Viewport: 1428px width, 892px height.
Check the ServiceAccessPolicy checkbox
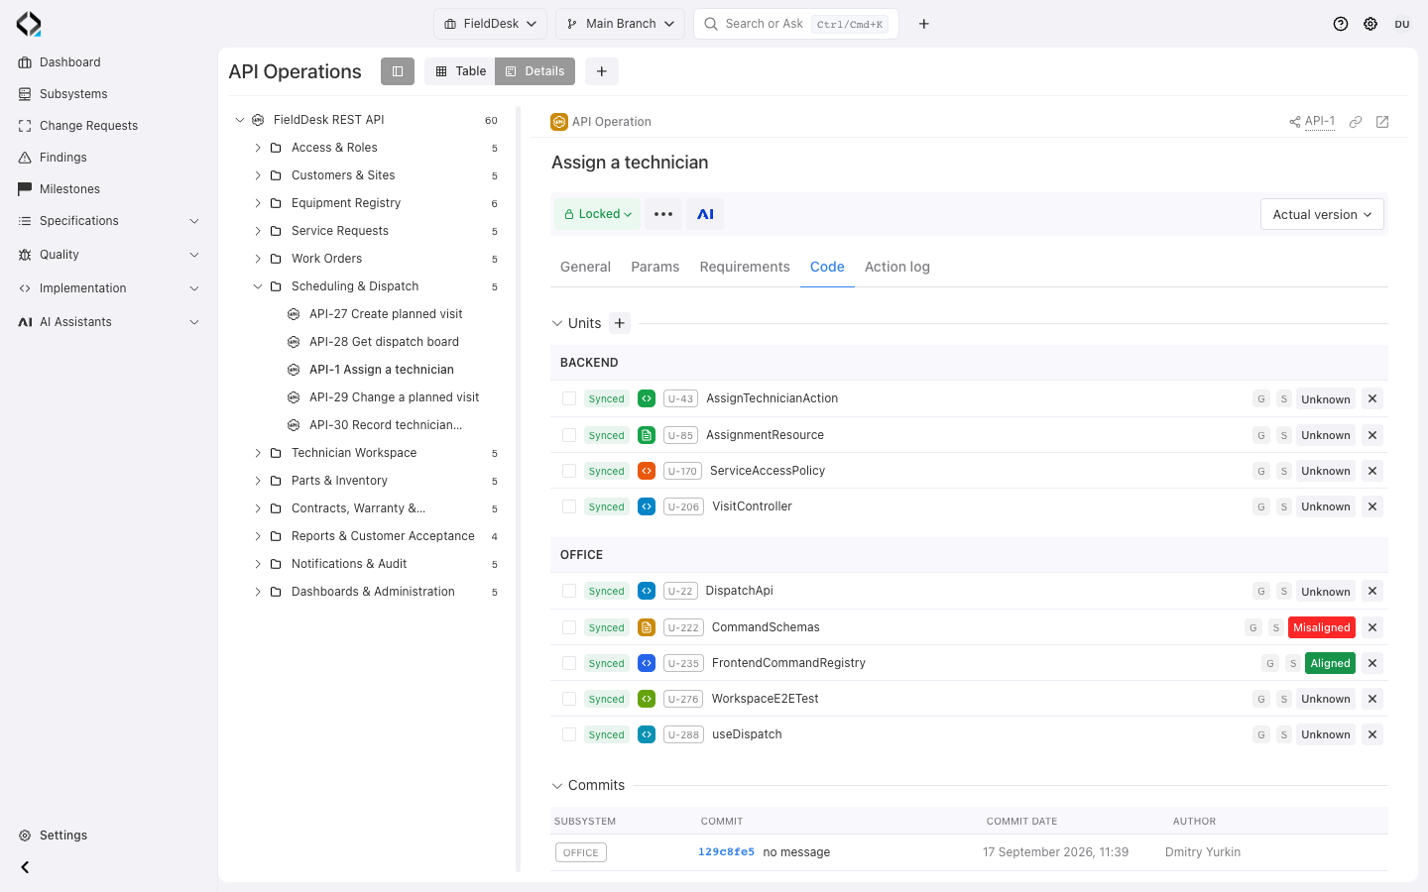[x=569, y=471]
